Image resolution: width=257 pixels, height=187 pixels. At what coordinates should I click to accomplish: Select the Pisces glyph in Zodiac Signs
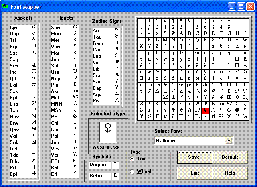tap(116, 100)
